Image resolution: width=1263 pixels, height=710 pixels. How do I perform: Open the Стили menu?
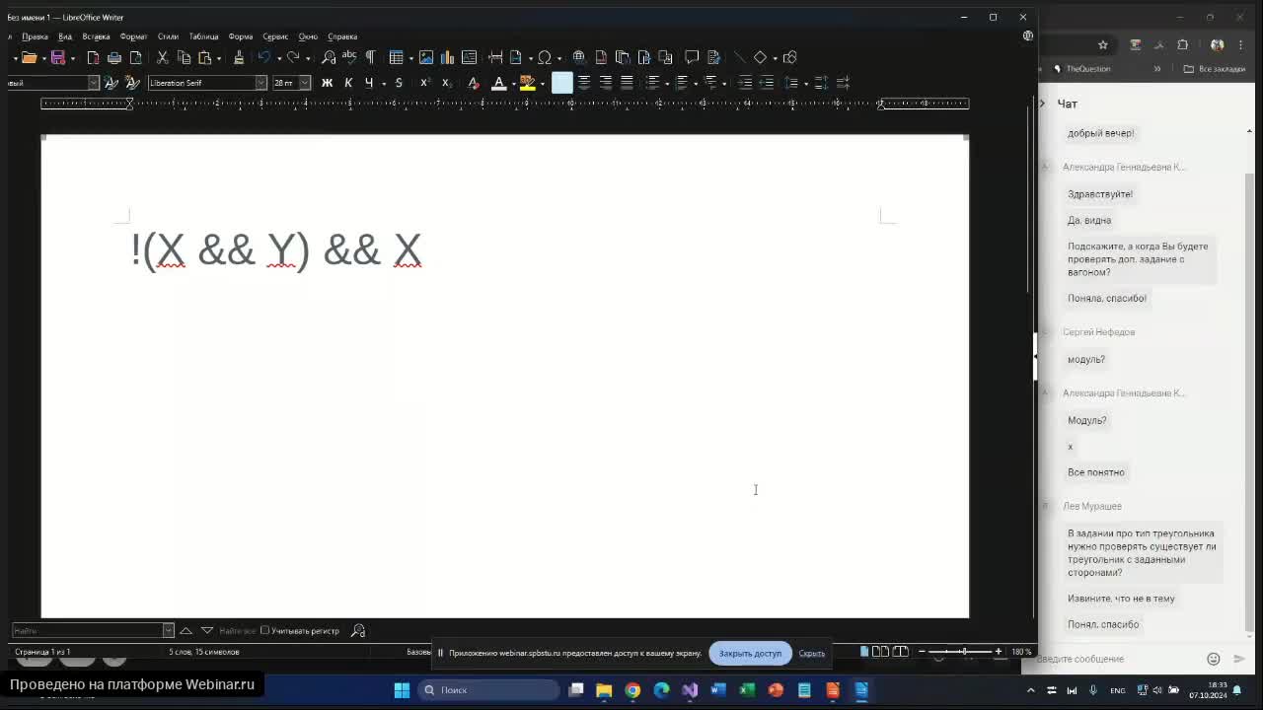(168, 36)
